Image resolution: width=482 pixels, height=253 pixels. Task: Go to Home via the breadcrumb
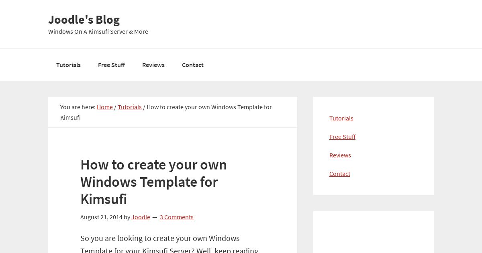tap(105, 107)
